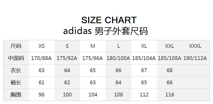Click the SIZE CHART heading
Viewport: 213px width, 104px height.
point(109,20)
